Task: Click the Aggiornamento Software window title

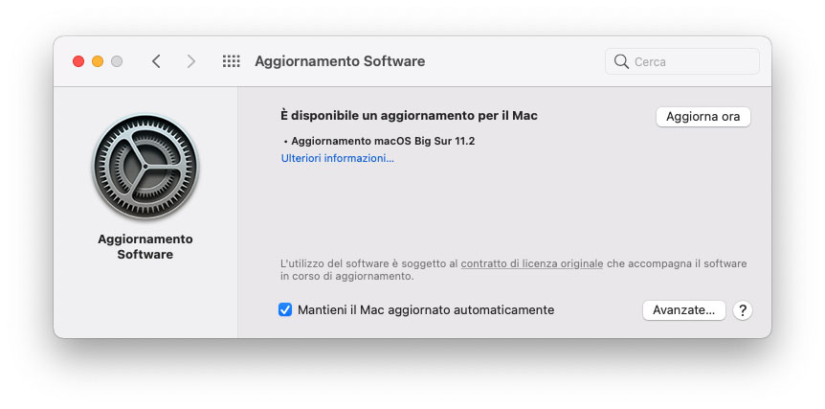Action: pyautogui.click(x=340, y=61)
